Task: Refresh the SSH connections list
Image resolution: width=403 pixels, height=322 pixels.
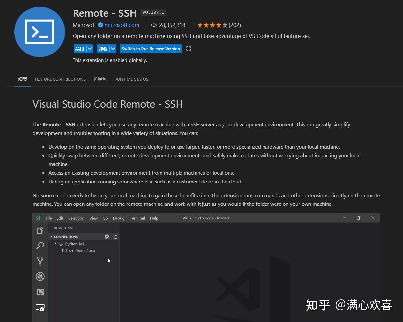Action: pos(115,236)
